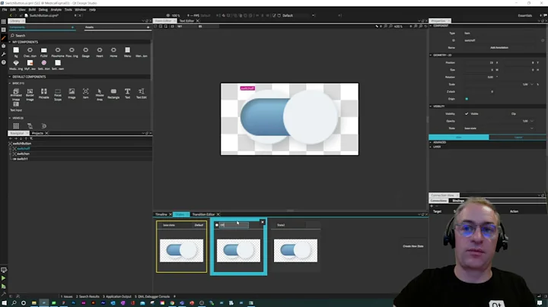Toggle the Origin anchor picker

point(467,99)
